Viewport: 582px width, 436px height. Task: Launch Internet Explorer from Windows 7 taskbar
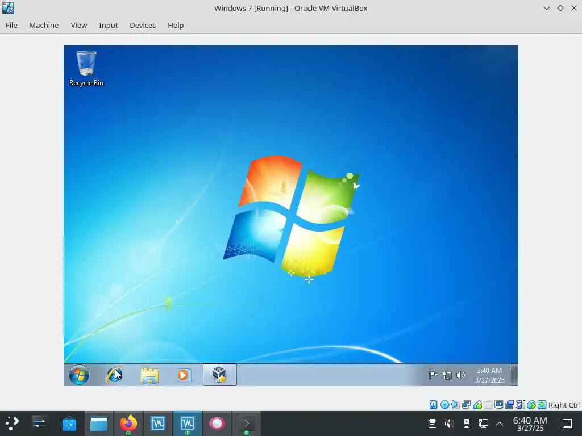(115, 375)
